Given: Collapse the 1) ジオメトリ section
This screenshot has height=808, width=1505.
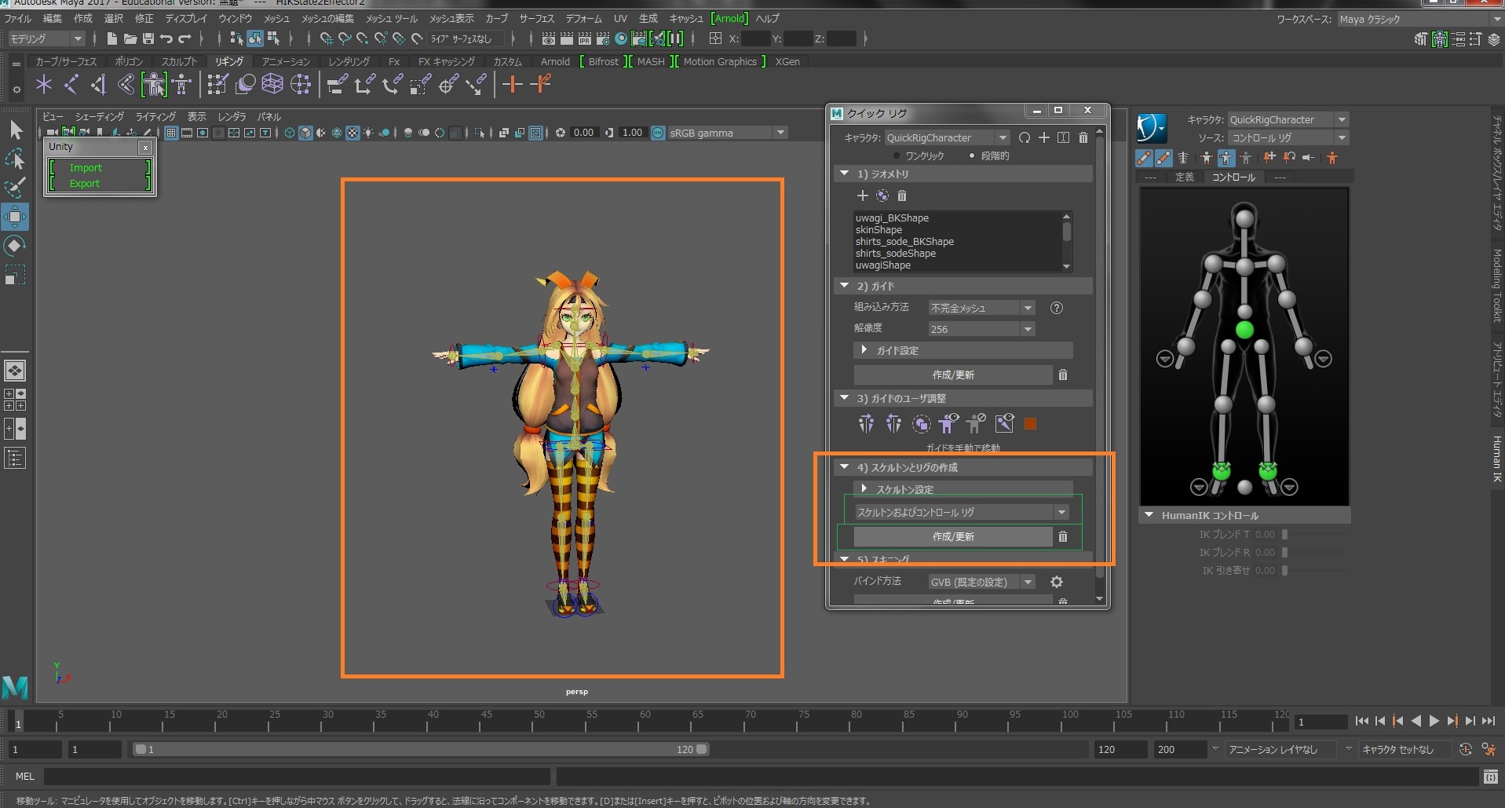Looking at the screenshot, I should tap(963, 174).
